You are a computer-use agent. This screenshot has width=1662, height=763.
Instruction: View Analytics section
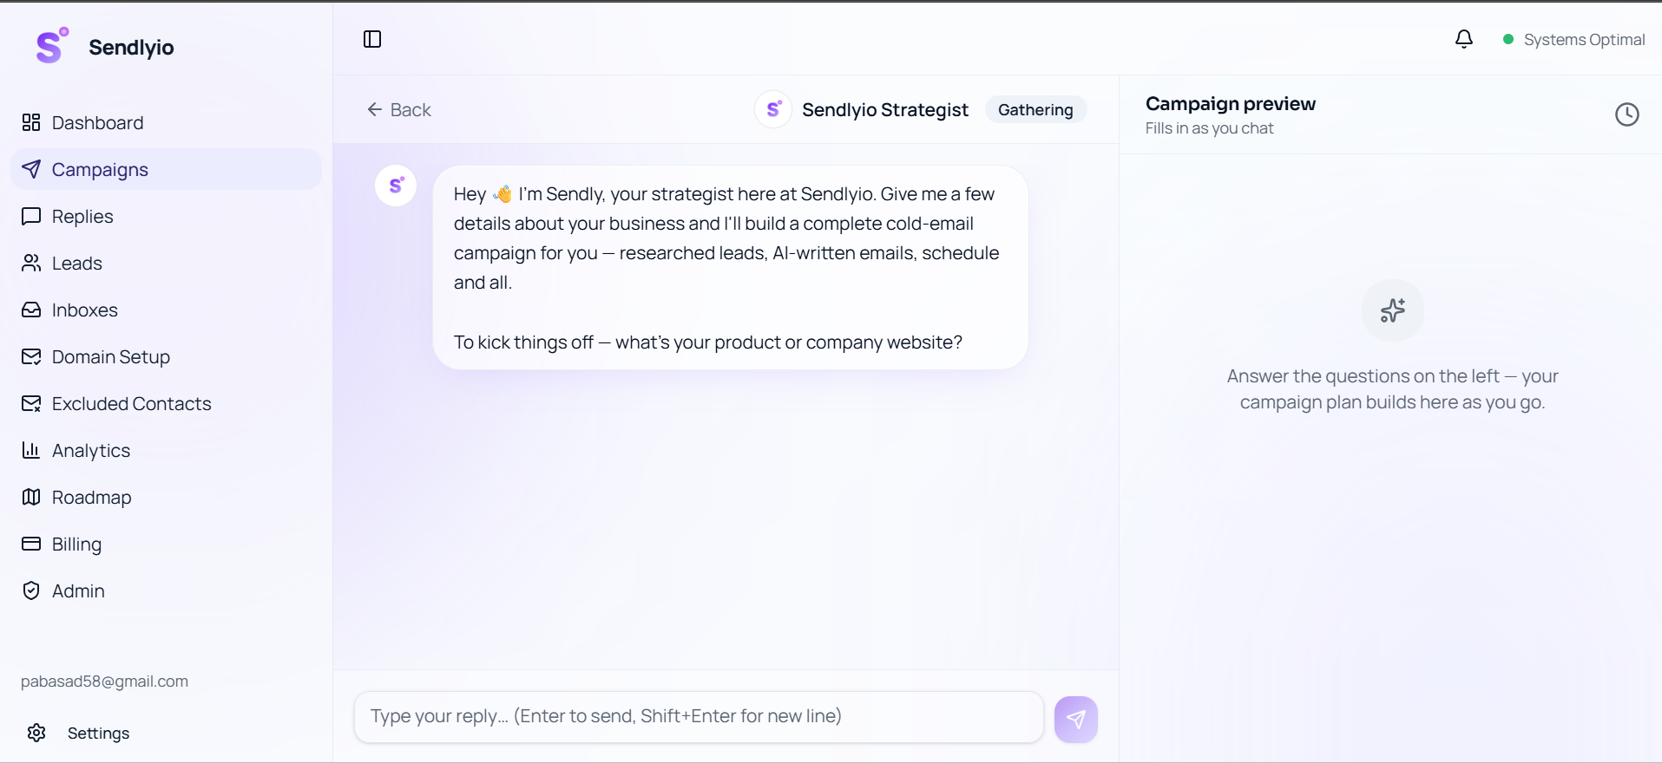[166, 450]
